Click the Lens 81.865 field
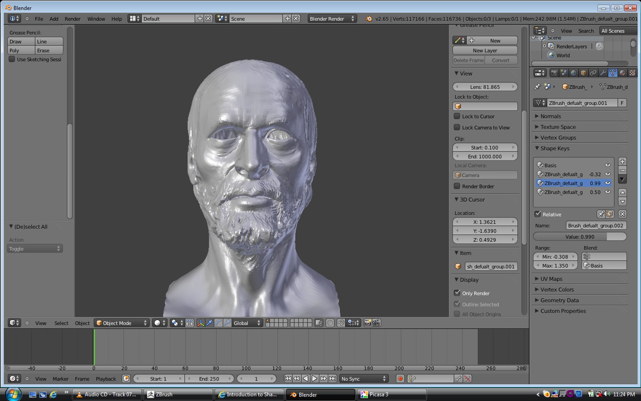This screenshot has height=401, width=641. tap(485, 87)
